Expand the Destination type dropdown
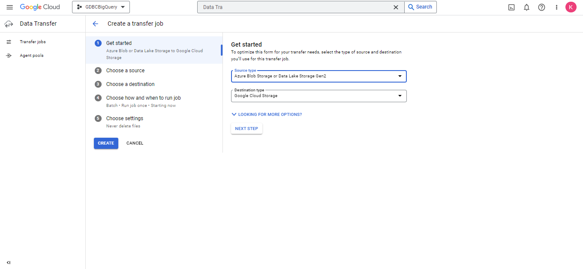The image size is (583, 269). pyautogui.click(x=319, y=96)
